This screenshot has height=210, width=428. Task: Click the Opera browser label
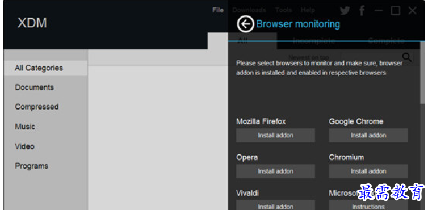click(x=247, y=158)
